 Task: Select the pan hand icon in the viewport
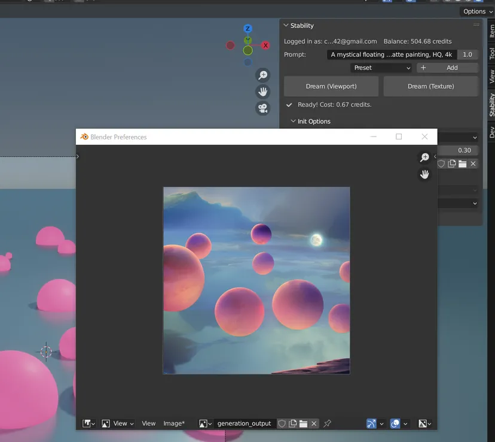(263, 92)
